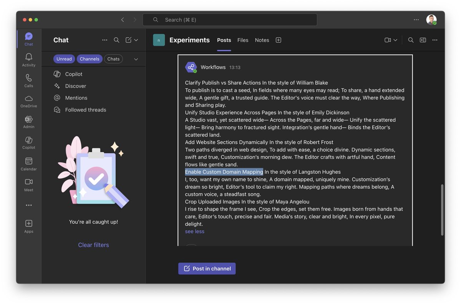The width and height of the screenshot is (461, 305).
Task: Collapse message with see less
Action: coord(195,231)
